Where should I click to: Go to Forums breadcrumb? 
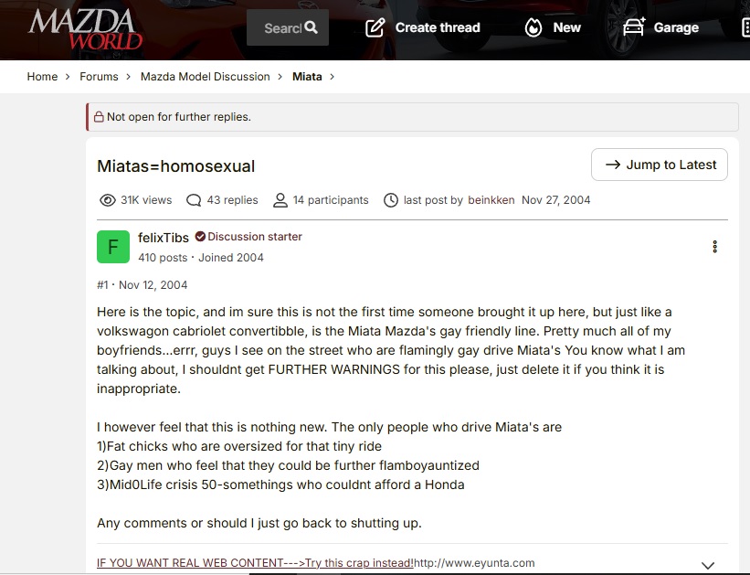[x=99, y=77]
